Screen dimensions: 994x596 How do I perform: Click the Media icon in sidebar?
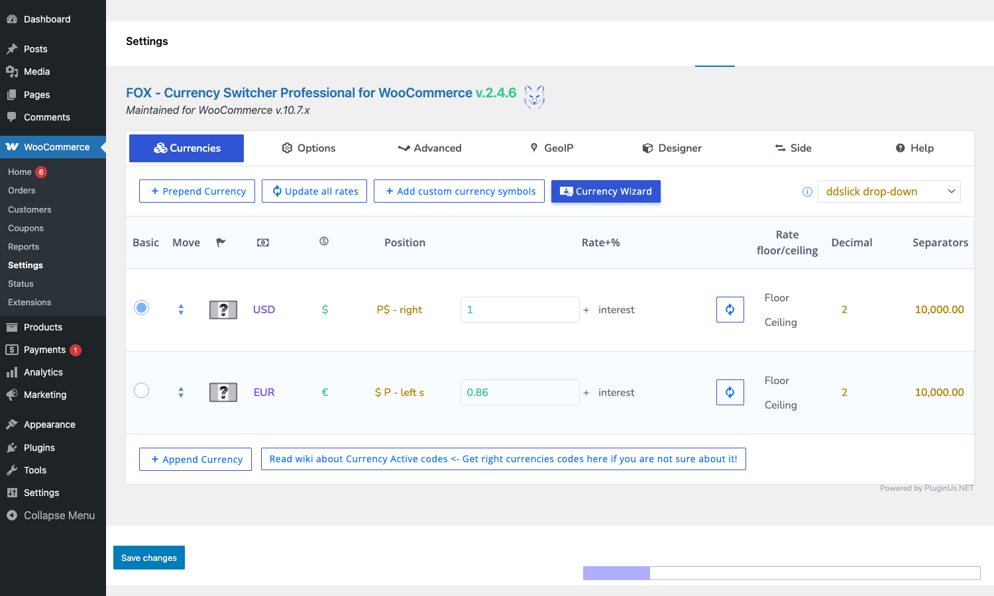pyautogui.click(x=12, y=72)
